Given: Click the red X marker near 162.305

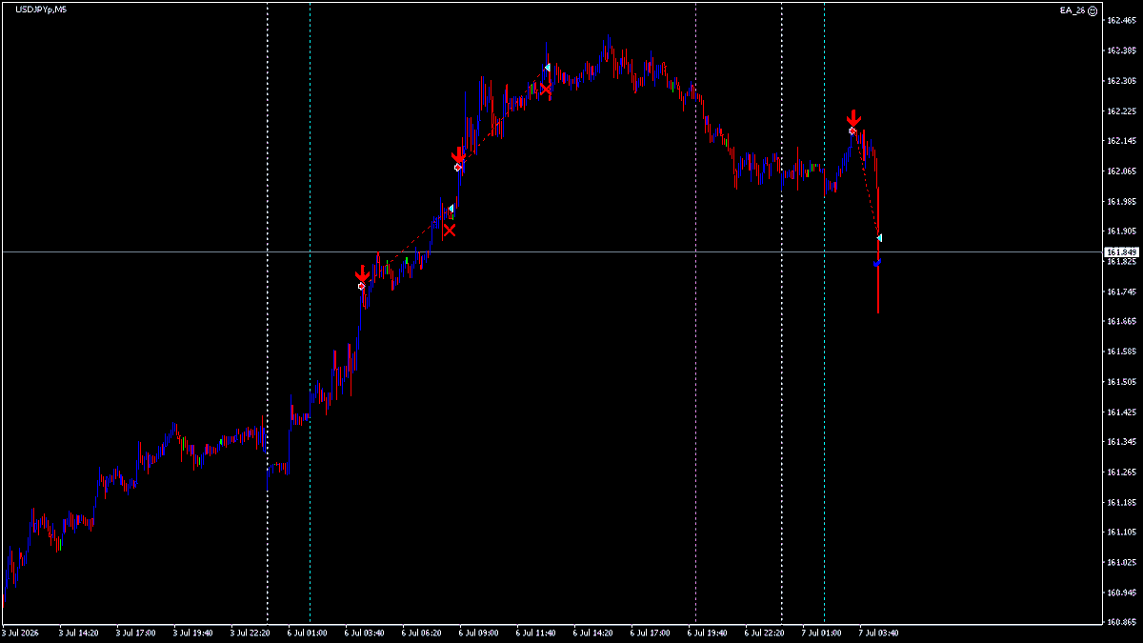Looking at the screenshot, I should click(546, 89).
